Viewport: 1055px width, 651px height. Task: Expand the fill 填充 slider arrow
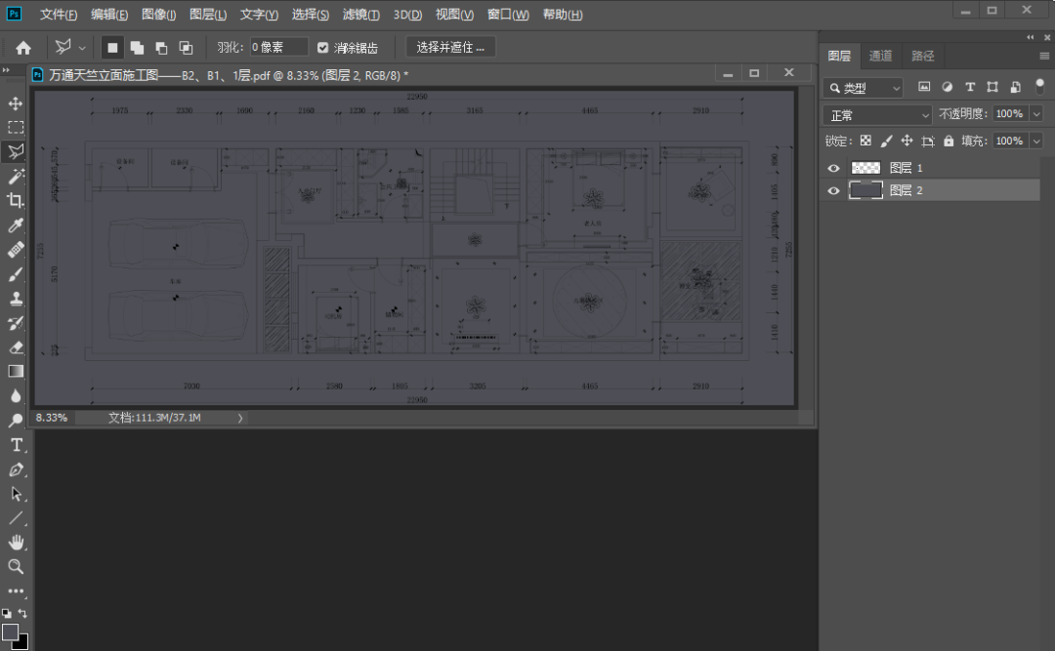point(1036,141)
